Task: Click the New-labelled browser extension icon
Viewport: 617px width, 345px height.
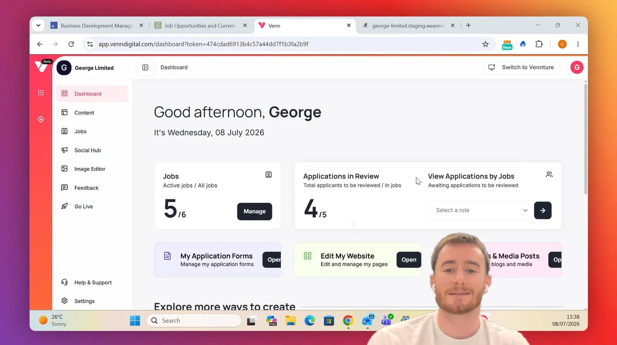Action: [x=507, y=45]
